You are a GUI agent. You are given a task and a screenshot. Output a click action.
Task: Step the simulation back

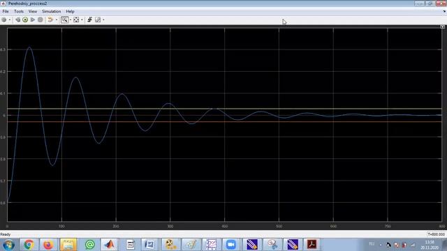[x=17, y=20]
